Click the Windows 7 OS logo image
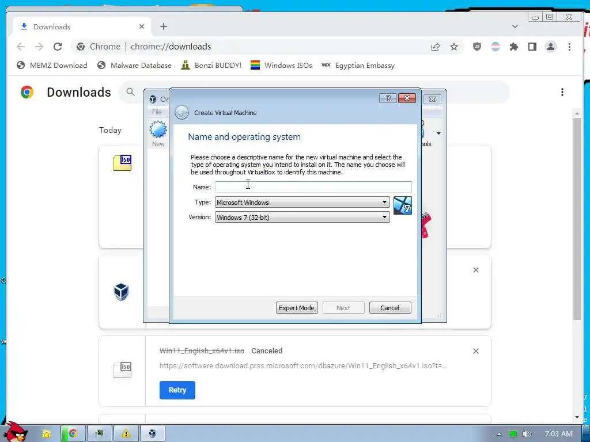 [x=403, y=205]
